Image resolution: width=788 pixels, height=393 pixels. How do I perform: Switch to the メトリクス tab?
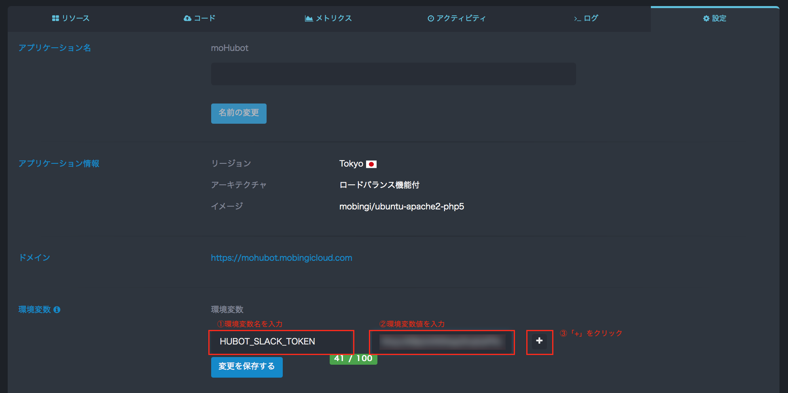[x=328, y=18]
